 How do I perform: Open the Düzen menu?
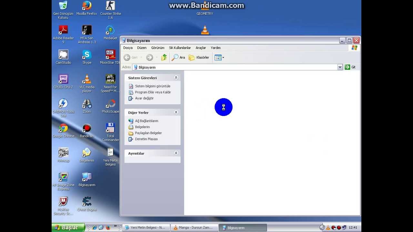142,48
